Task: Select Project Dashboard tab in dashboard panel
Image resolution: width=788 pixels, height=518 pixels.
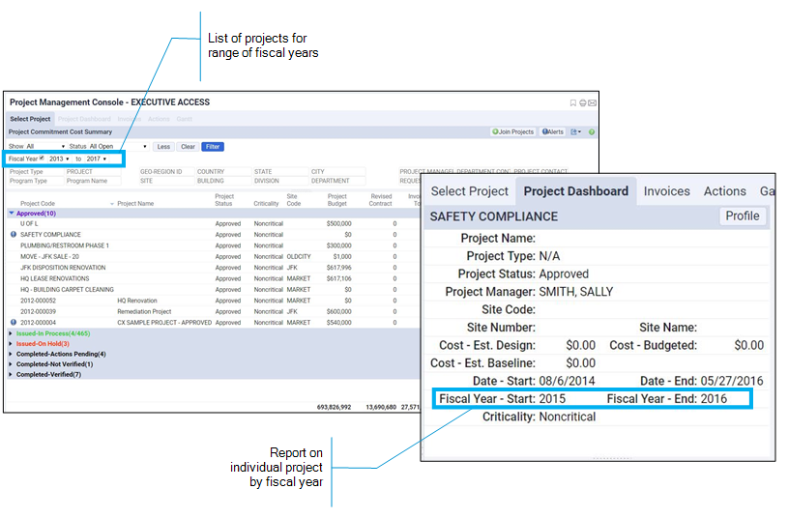Action: coord(576,191)
